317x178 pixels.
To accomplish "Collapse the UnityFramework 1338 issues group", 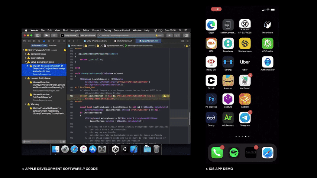I will 23,50.
